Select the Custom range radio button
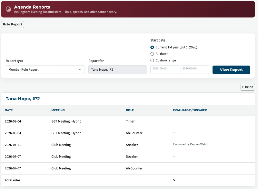258x189 pixels. pyautogui.click(x=152, y=60)
